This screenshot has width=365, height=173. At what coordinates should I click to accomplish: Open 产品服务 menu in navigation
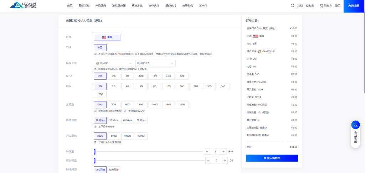[x=101, y=6]
